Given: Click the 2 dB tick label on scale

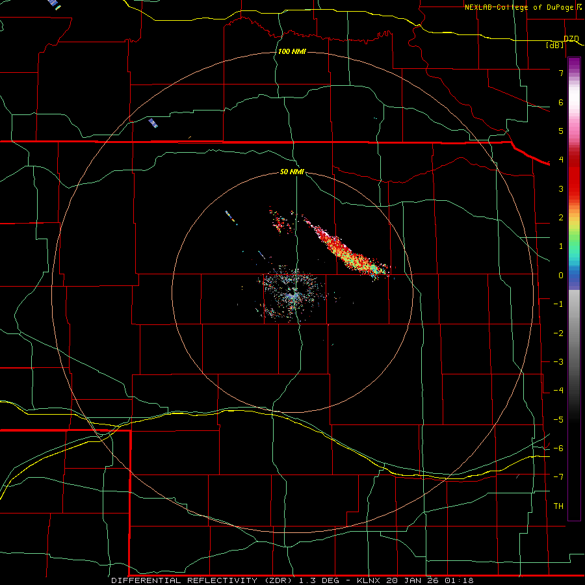Looking at the screenshot, I should pos(561,218).
